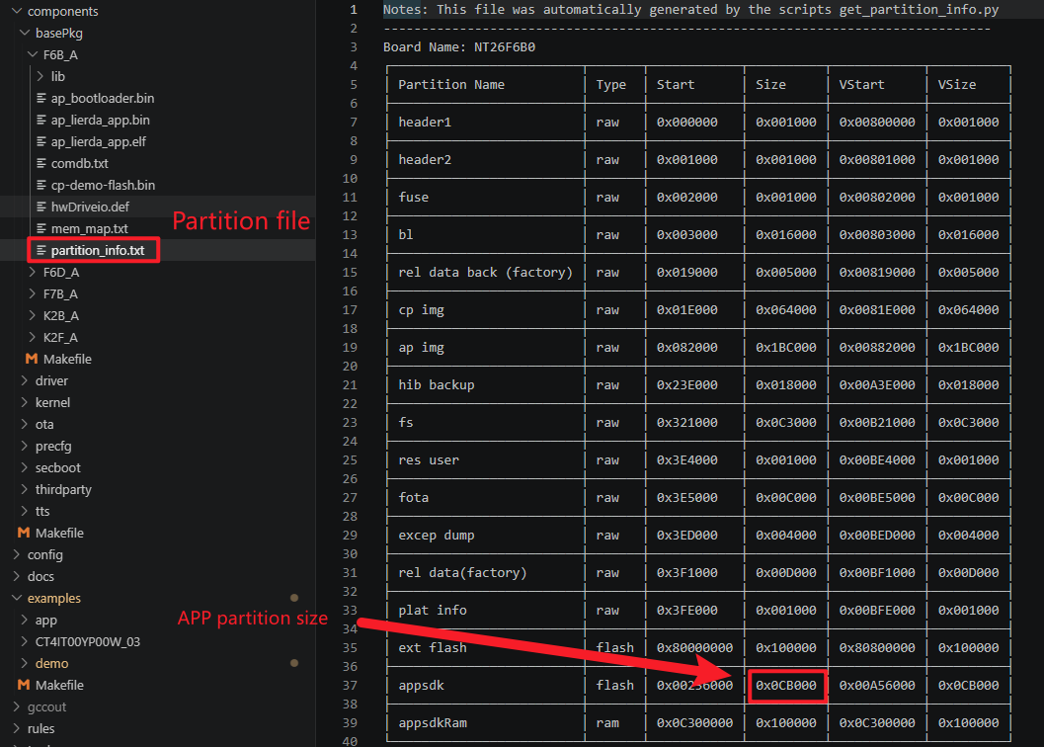
Task: Expand the ota folder chevron
Action: tap(25, 424)
